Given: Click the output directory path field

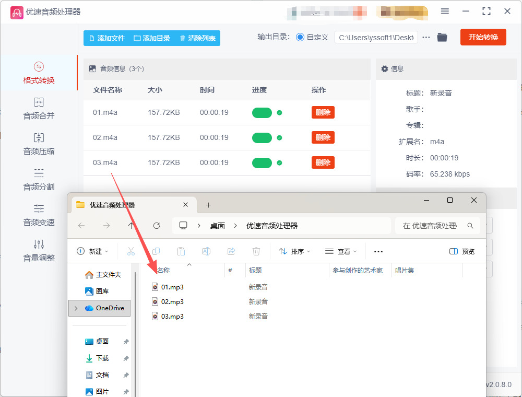Looking at the screenshot, I should [x=376, y=38].
